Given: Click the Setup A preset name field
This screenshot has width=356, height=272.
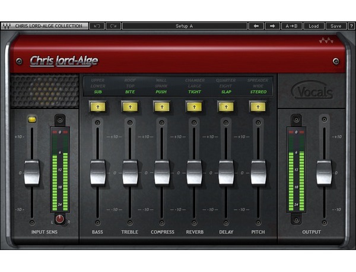Looking at the screenshot, I should [x=185, y=26].
